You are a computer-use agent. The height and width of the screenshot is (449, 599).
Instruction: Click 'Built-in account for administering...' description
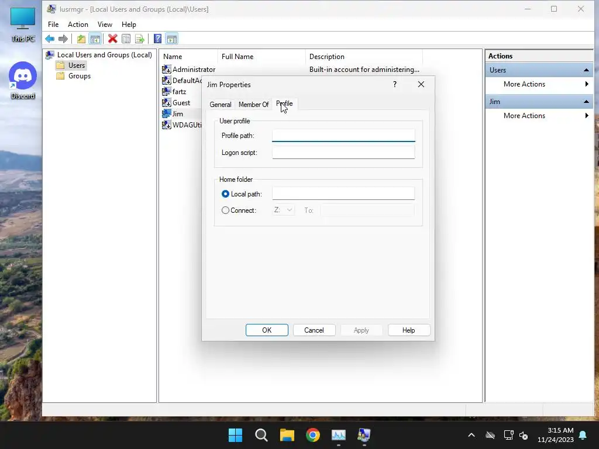point(364,70)
